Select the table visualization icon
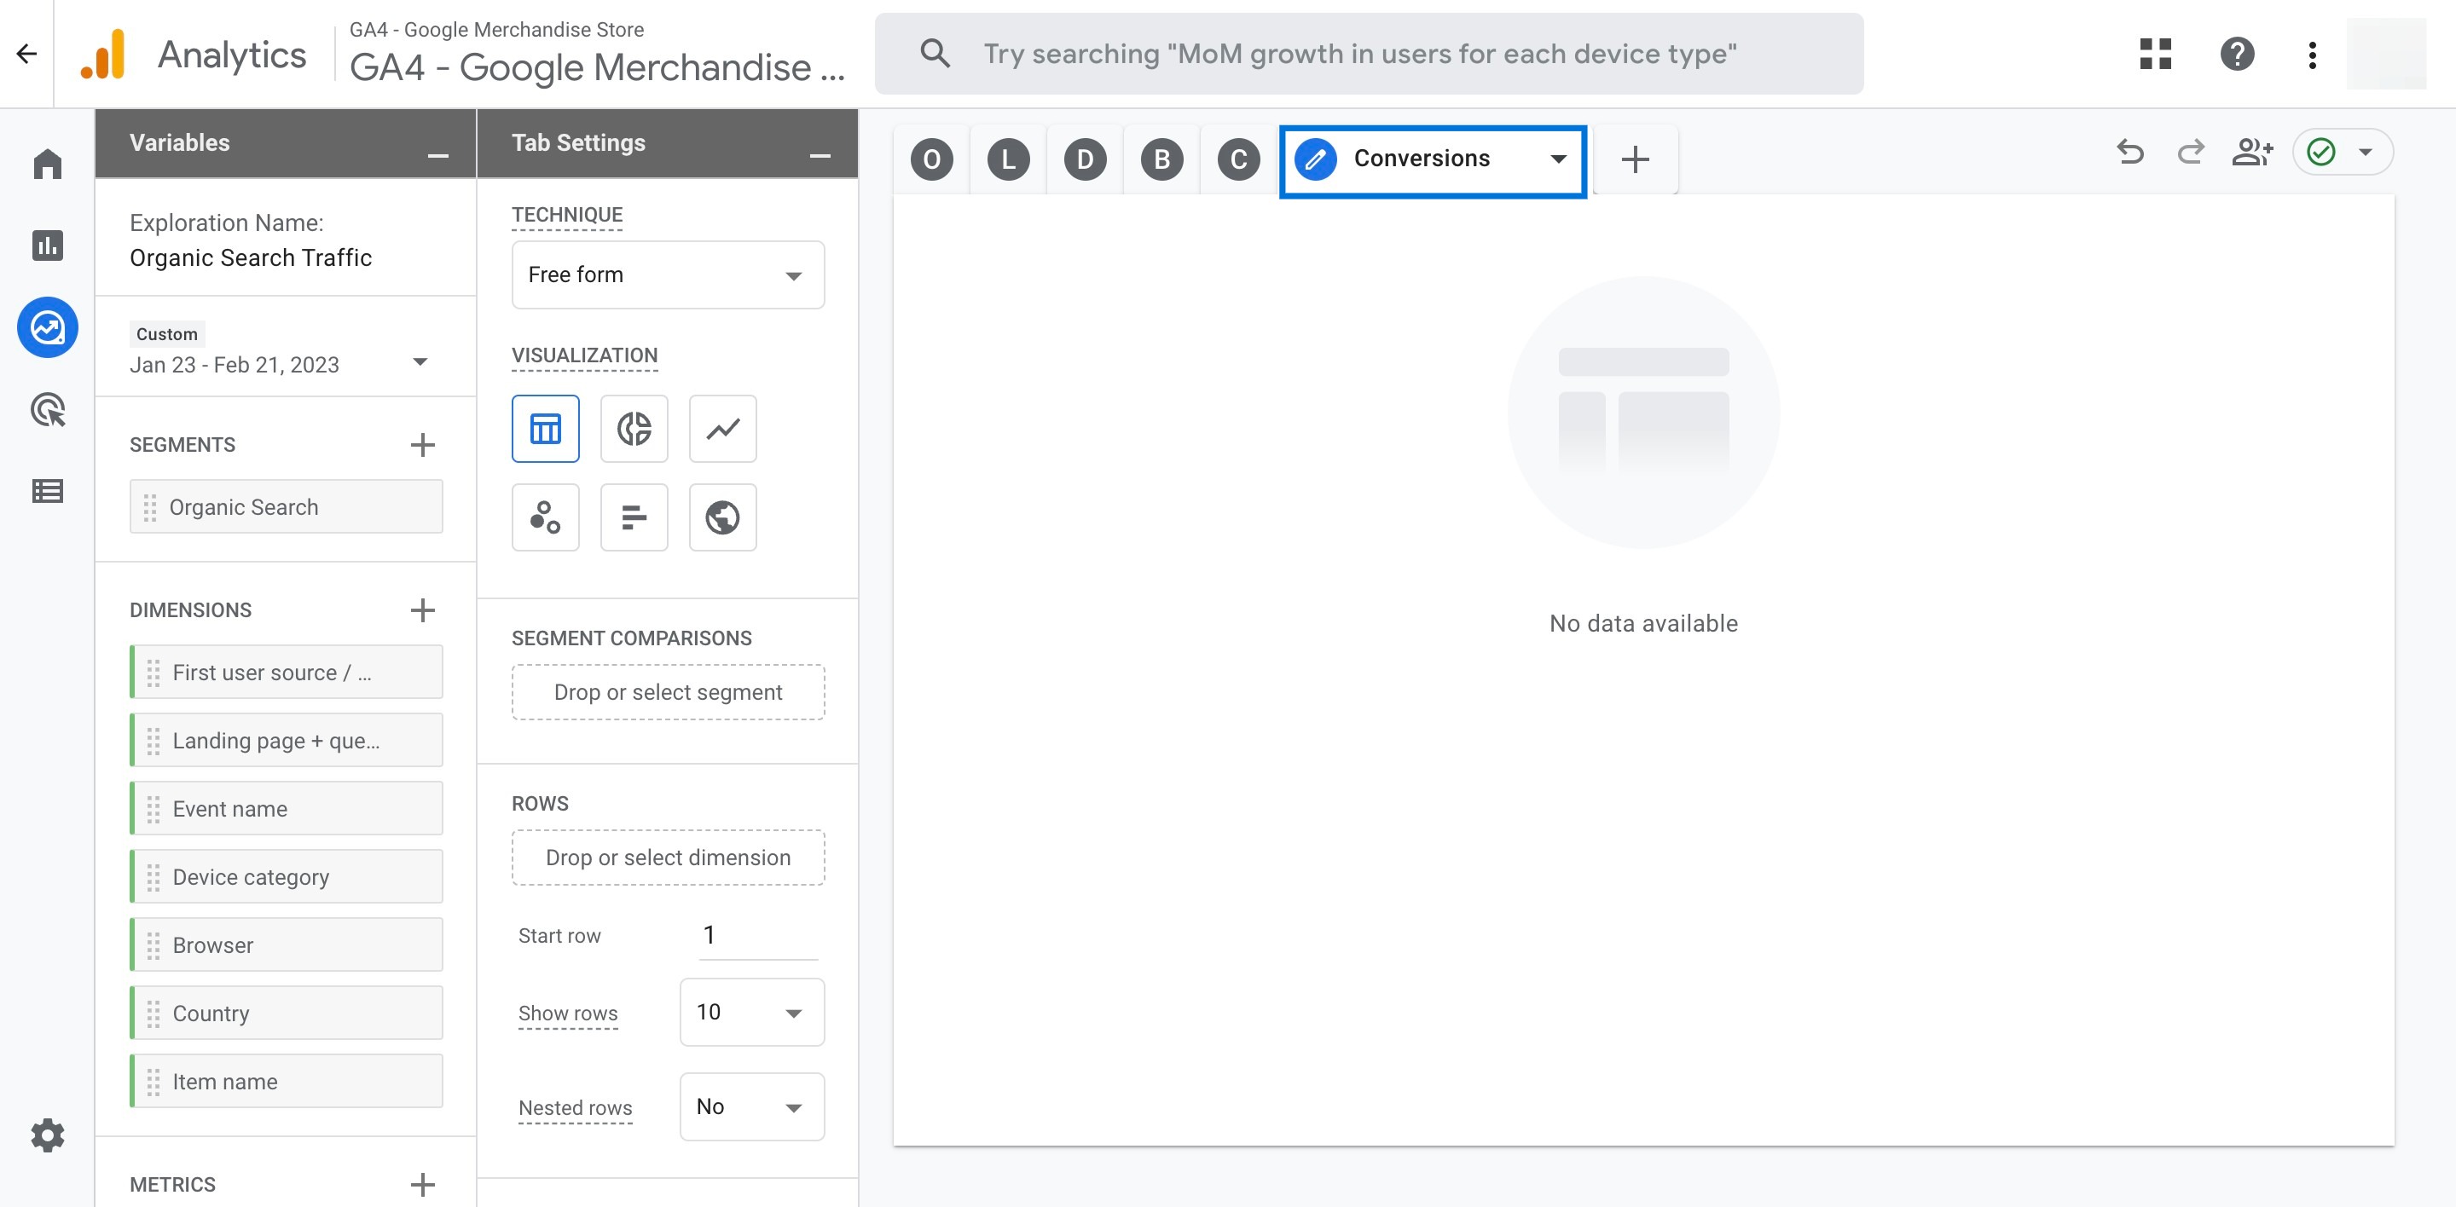Viewport: 2456px width, 1207px height. pos(545,427)
